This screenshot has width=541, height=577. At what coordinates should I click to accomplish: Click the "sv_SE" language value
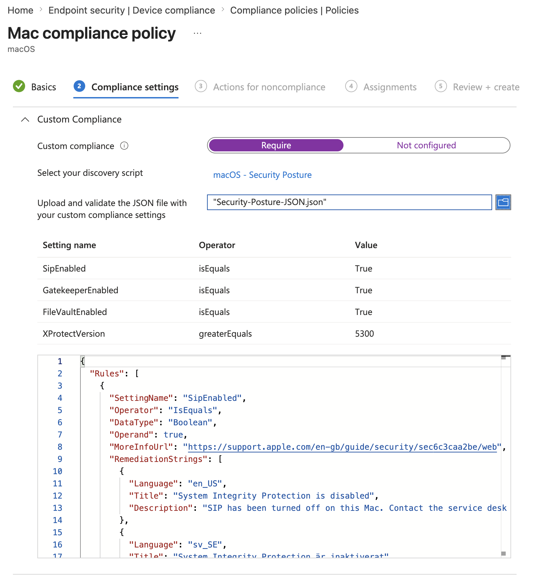(x=205, y=544)
